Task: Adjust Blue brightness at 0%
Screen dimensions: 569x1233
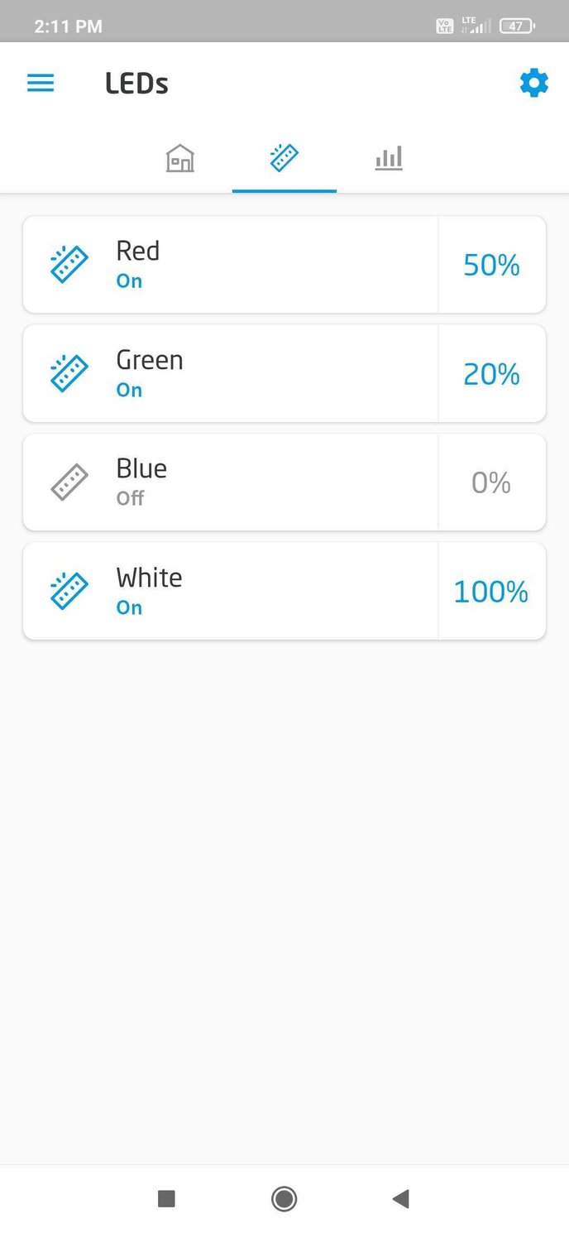Action: coord(491,482)
